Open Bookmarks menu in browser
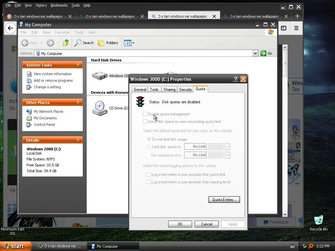Viewport: 335px width, 251px height. click(x=59, y=5)
